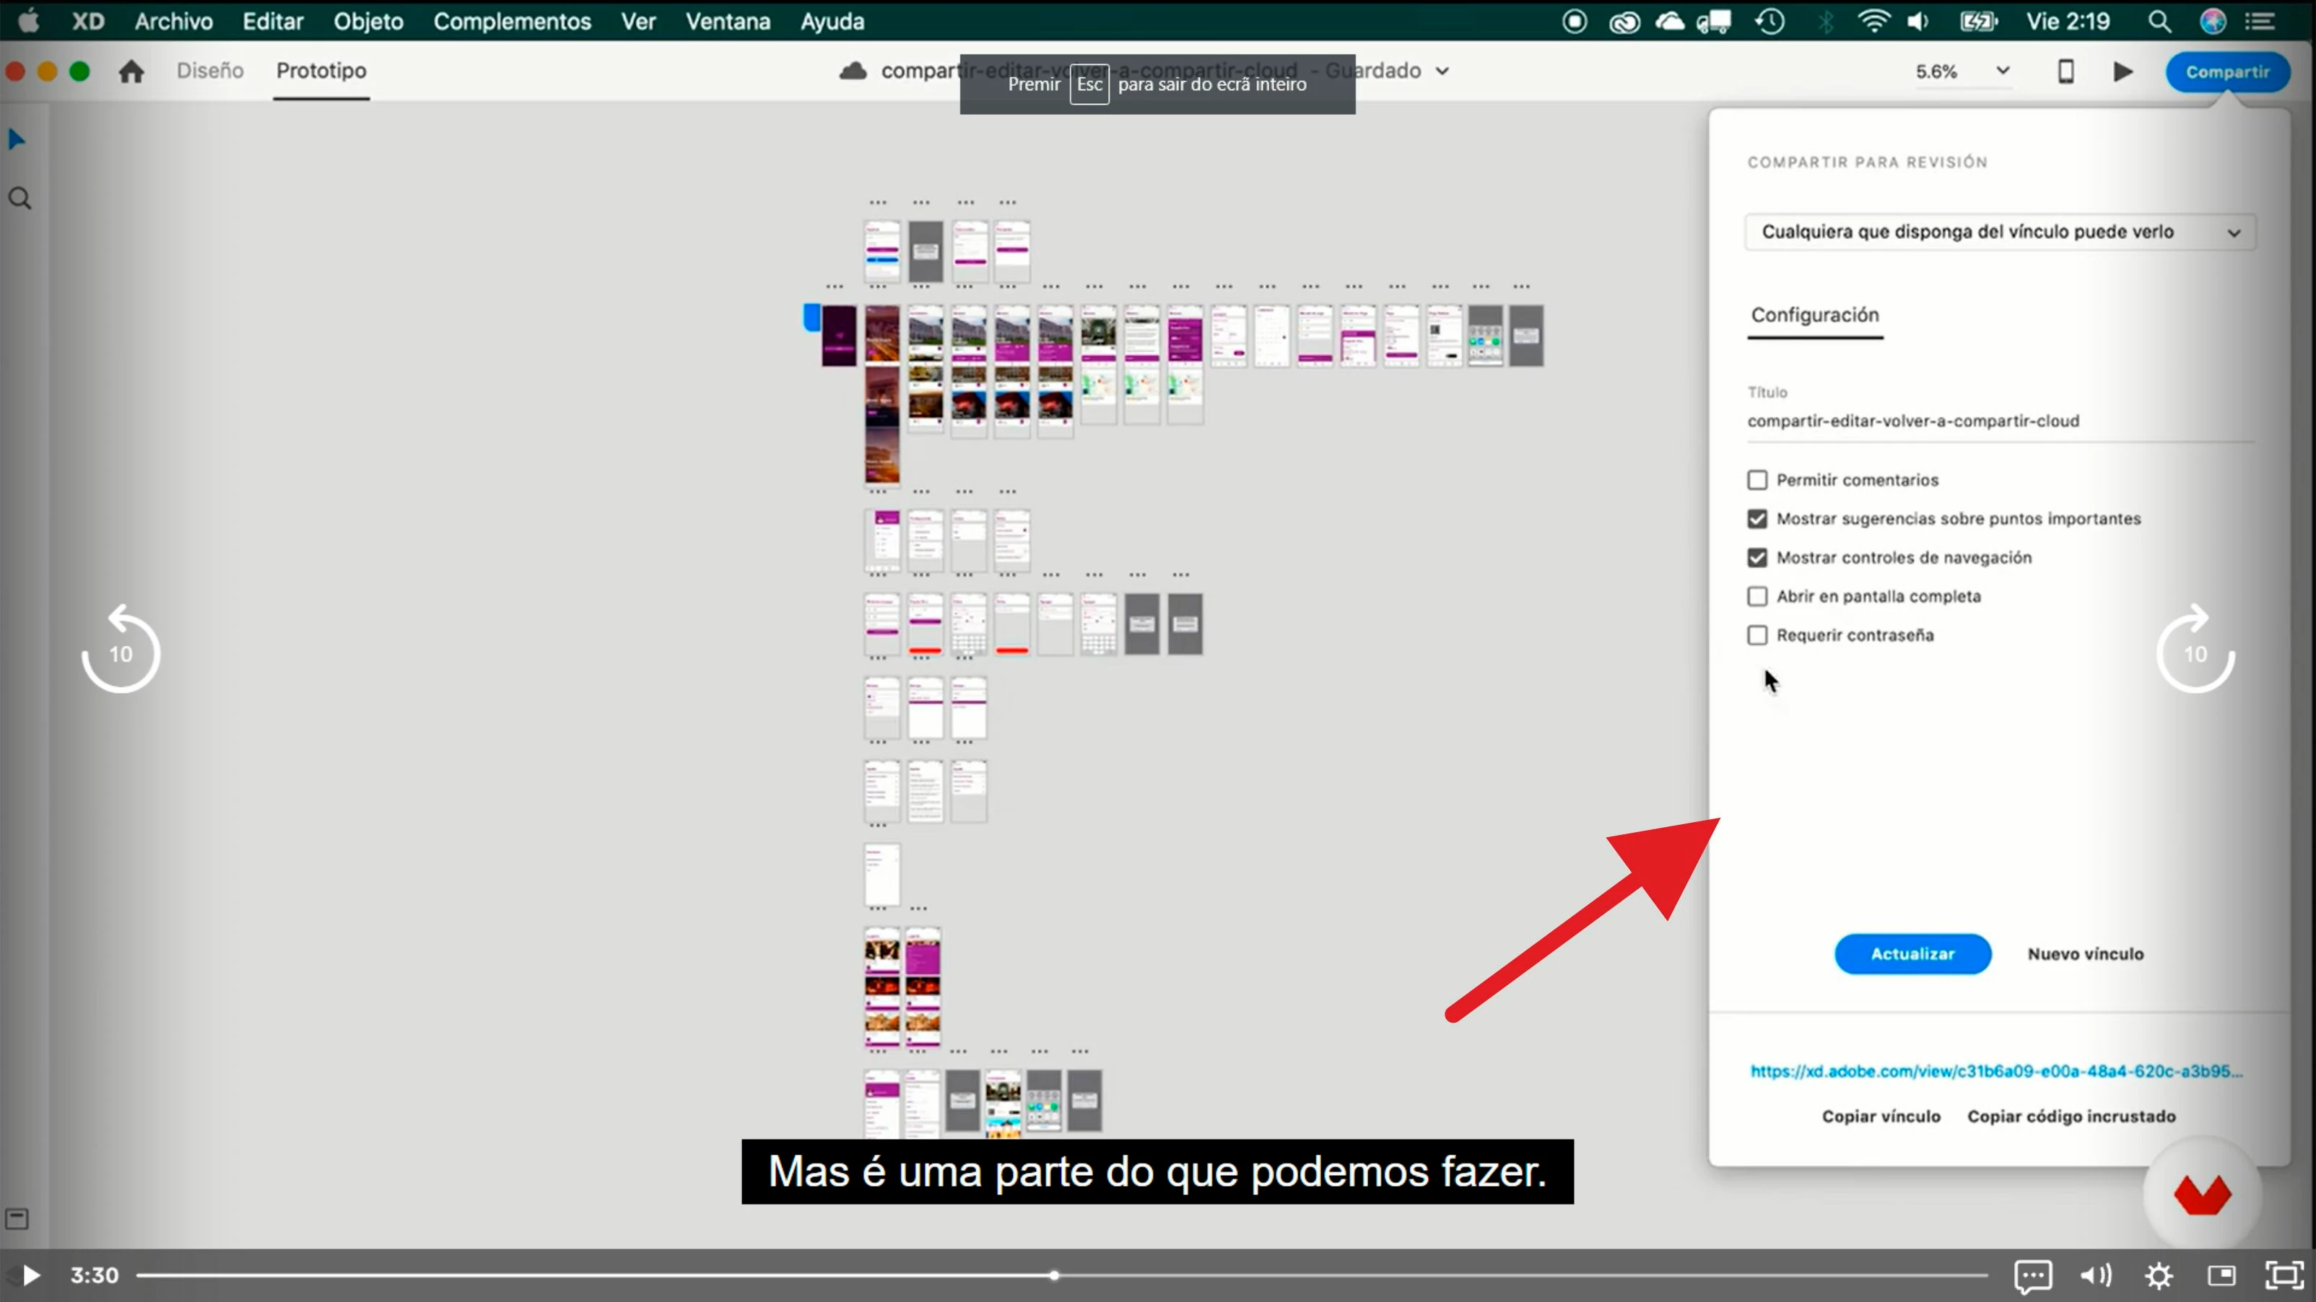Open video settings gear icon
Image resolution: width=2316 pixels, height=1302 pixels.
coord(2159,1275)
